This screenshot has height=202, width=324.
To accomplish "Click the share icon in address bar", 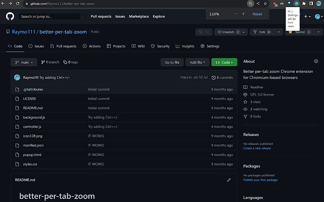I will click(x=258, y=4).
